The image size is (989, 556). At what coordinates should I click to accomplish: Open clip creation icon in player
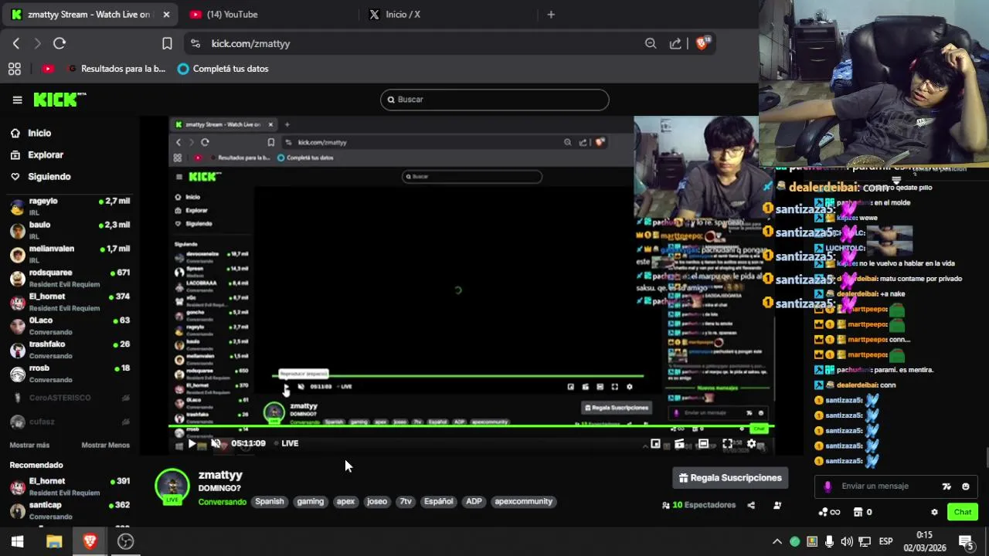[679, 443]
